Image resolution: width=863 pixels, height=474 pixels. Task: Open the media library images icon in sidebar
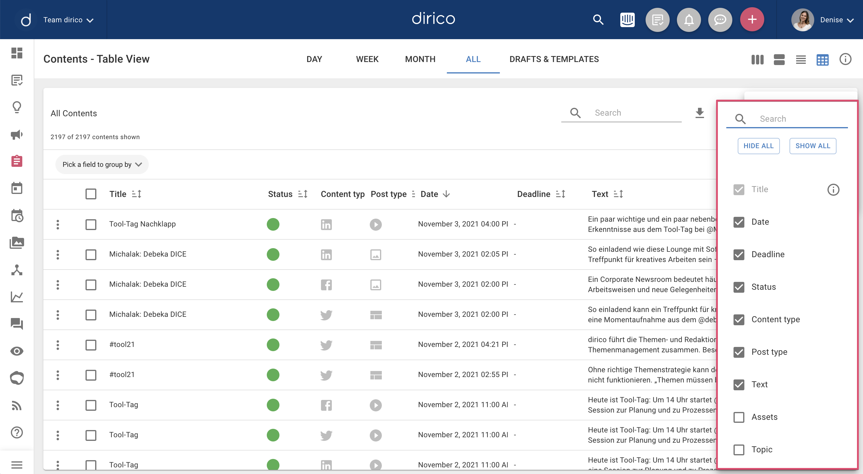[x=17, y=242]
